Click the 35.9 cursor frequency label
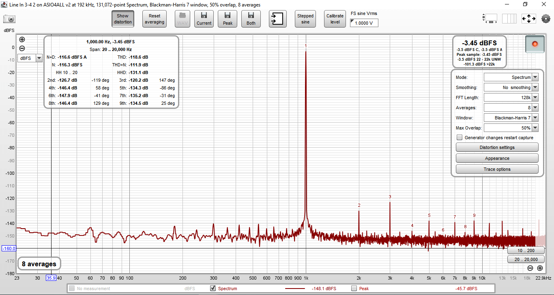 [x=51, y=278]
